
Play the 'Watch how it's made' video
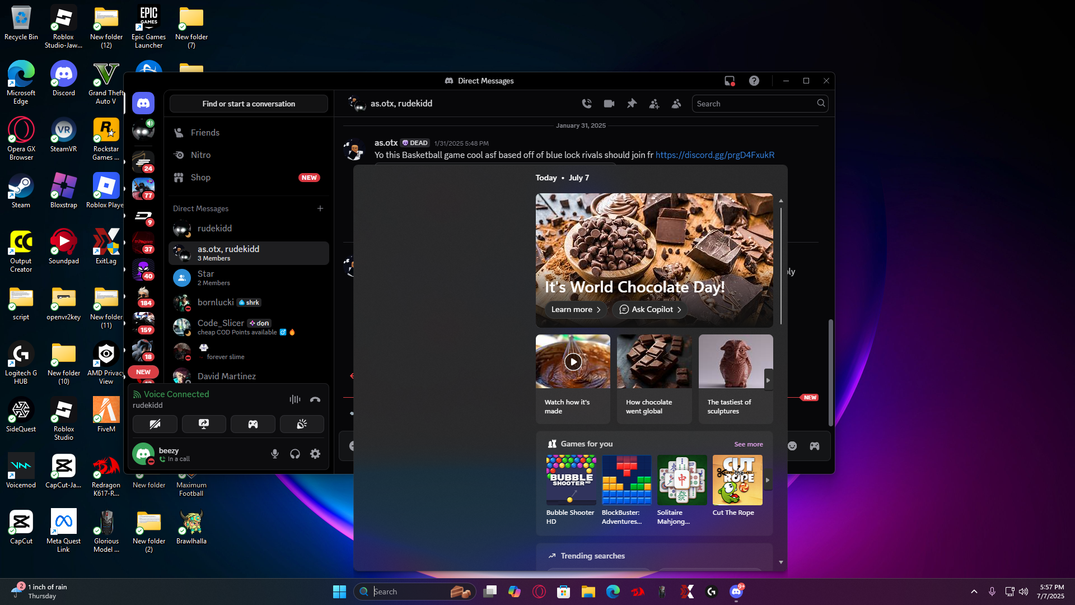click(573, 362)
